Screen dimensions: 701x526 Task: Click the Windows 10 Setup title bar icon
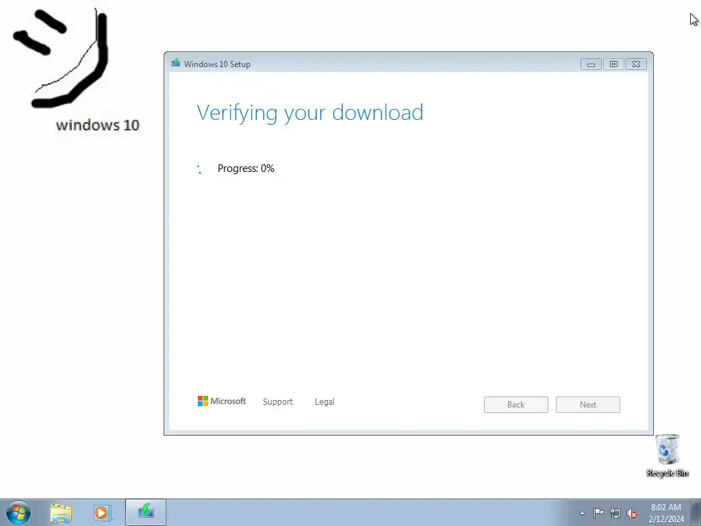tap(176, 63)
